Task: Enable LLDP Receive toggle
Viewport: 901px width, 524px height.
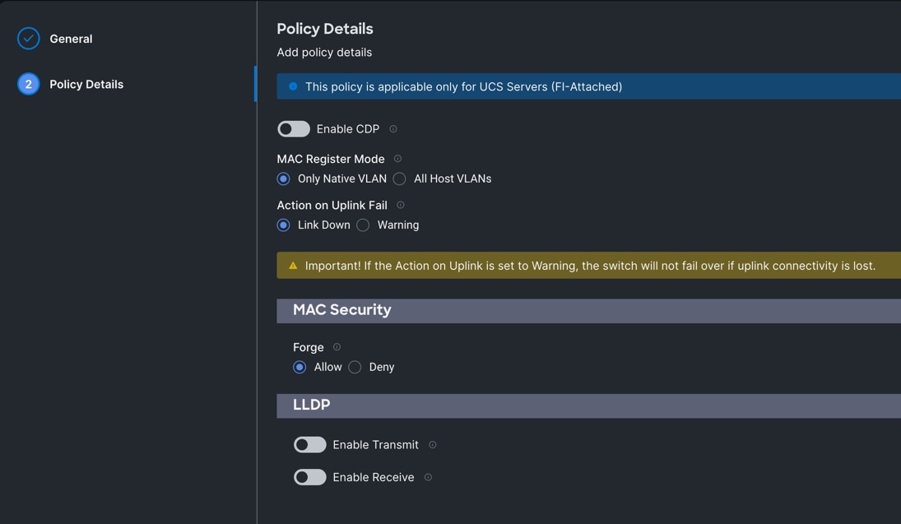Action: pos(310,477)
